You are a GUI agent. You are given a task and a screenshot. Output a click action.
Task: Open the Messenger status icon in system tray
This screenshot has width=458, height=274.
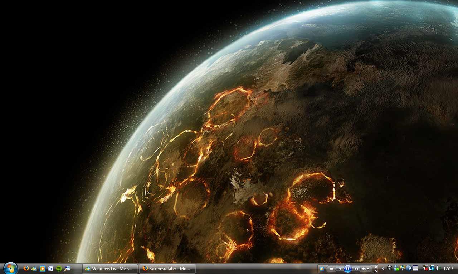[x=396, y=268]
